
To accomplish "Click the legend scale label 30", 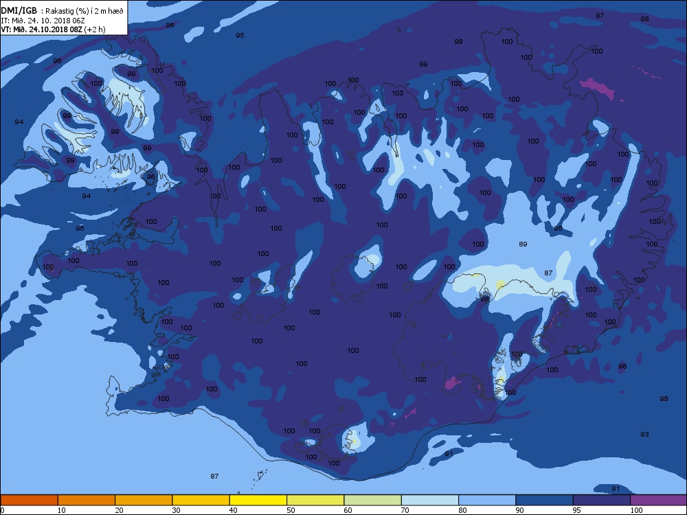I will [x=176, y=510].
